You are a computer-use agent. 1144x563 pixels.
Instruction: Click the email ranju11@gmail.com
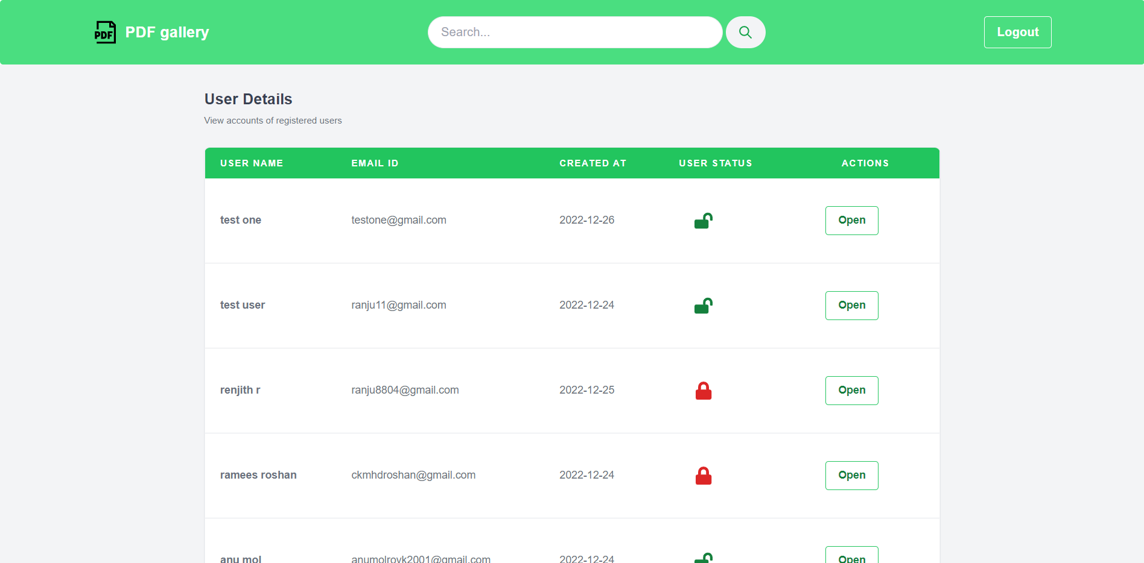399,305
